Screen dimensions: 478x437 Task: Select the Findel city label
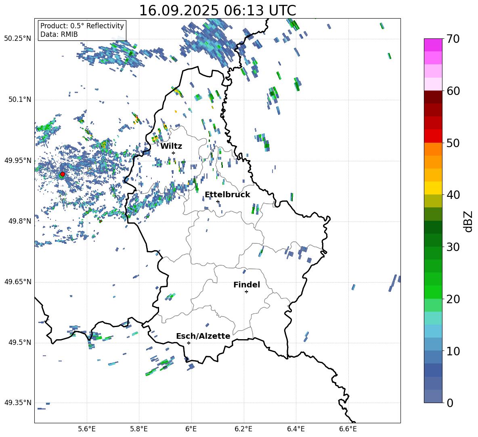(x=247, y=285)
